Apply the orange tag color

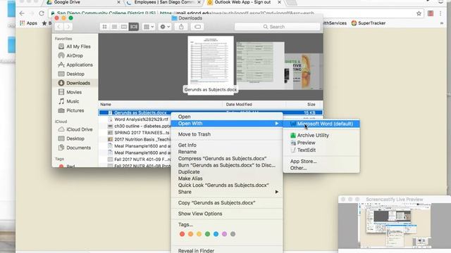pyautogui.click(x=190, y=234)
